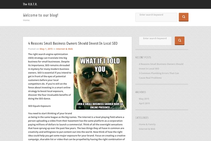This screenshot has height=141, width=211.
Task: Select the Categories sidebar heading
Action: pos(142,118)
